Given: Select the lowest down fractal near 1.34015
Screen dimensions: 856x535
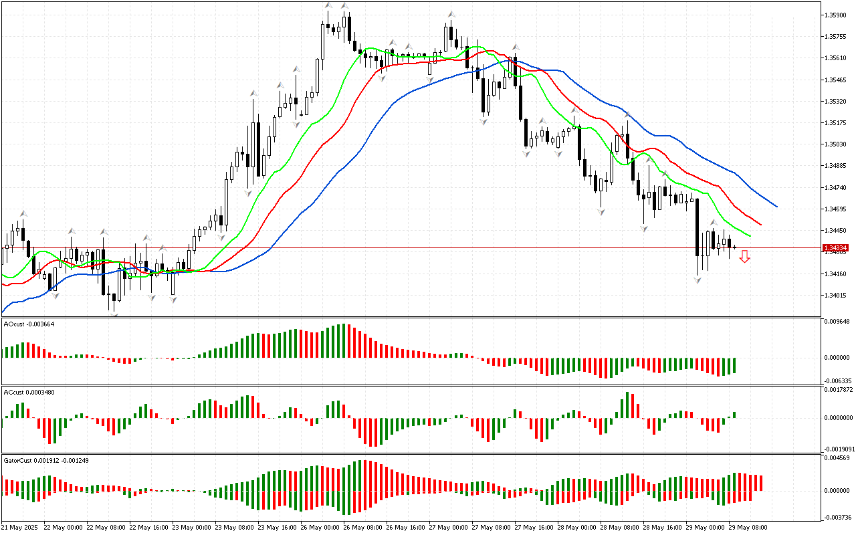Looking at the screenshot, I should [114, 314].
